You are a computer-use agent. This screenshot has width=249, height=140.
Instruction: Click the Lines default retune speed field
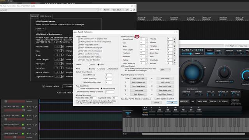109,75
